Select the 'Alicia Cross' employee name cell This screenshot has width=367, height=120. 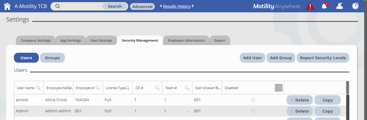click(58, 100)
